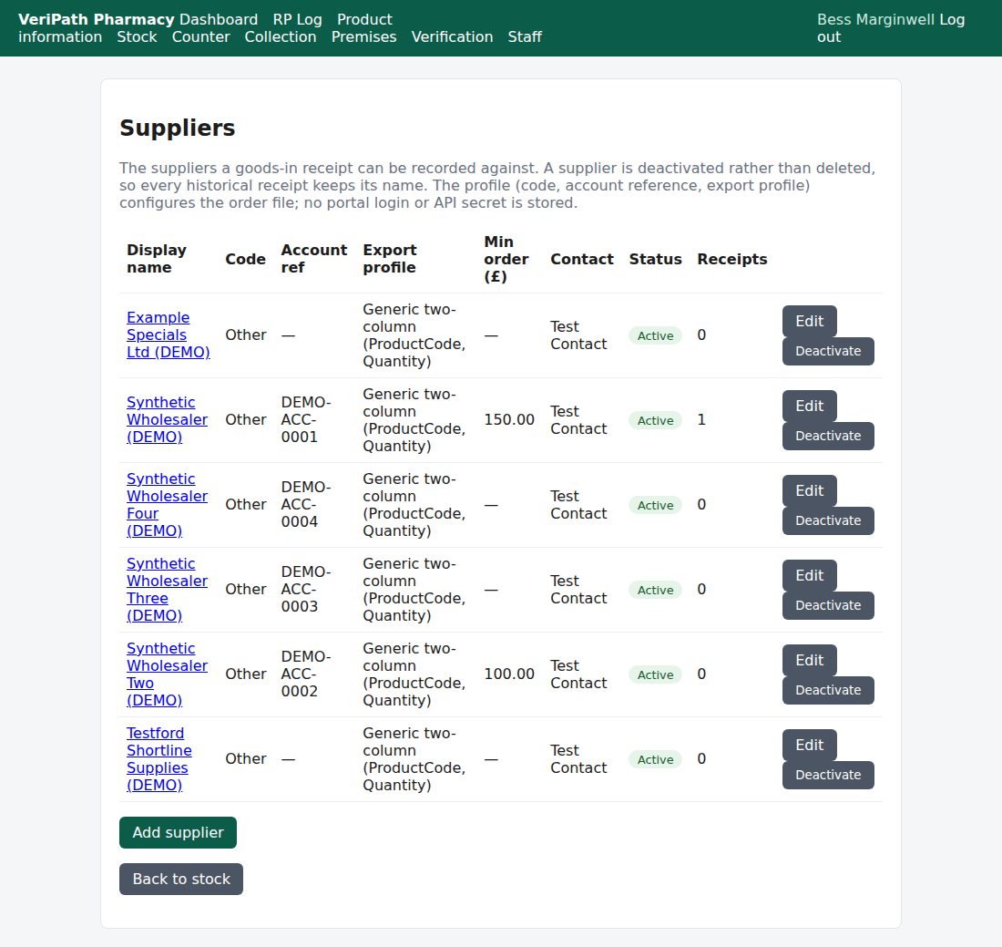Deactivate Example Specials Ltd supplier
This screenshot has width=1002, height=947.
pos(828,351)
